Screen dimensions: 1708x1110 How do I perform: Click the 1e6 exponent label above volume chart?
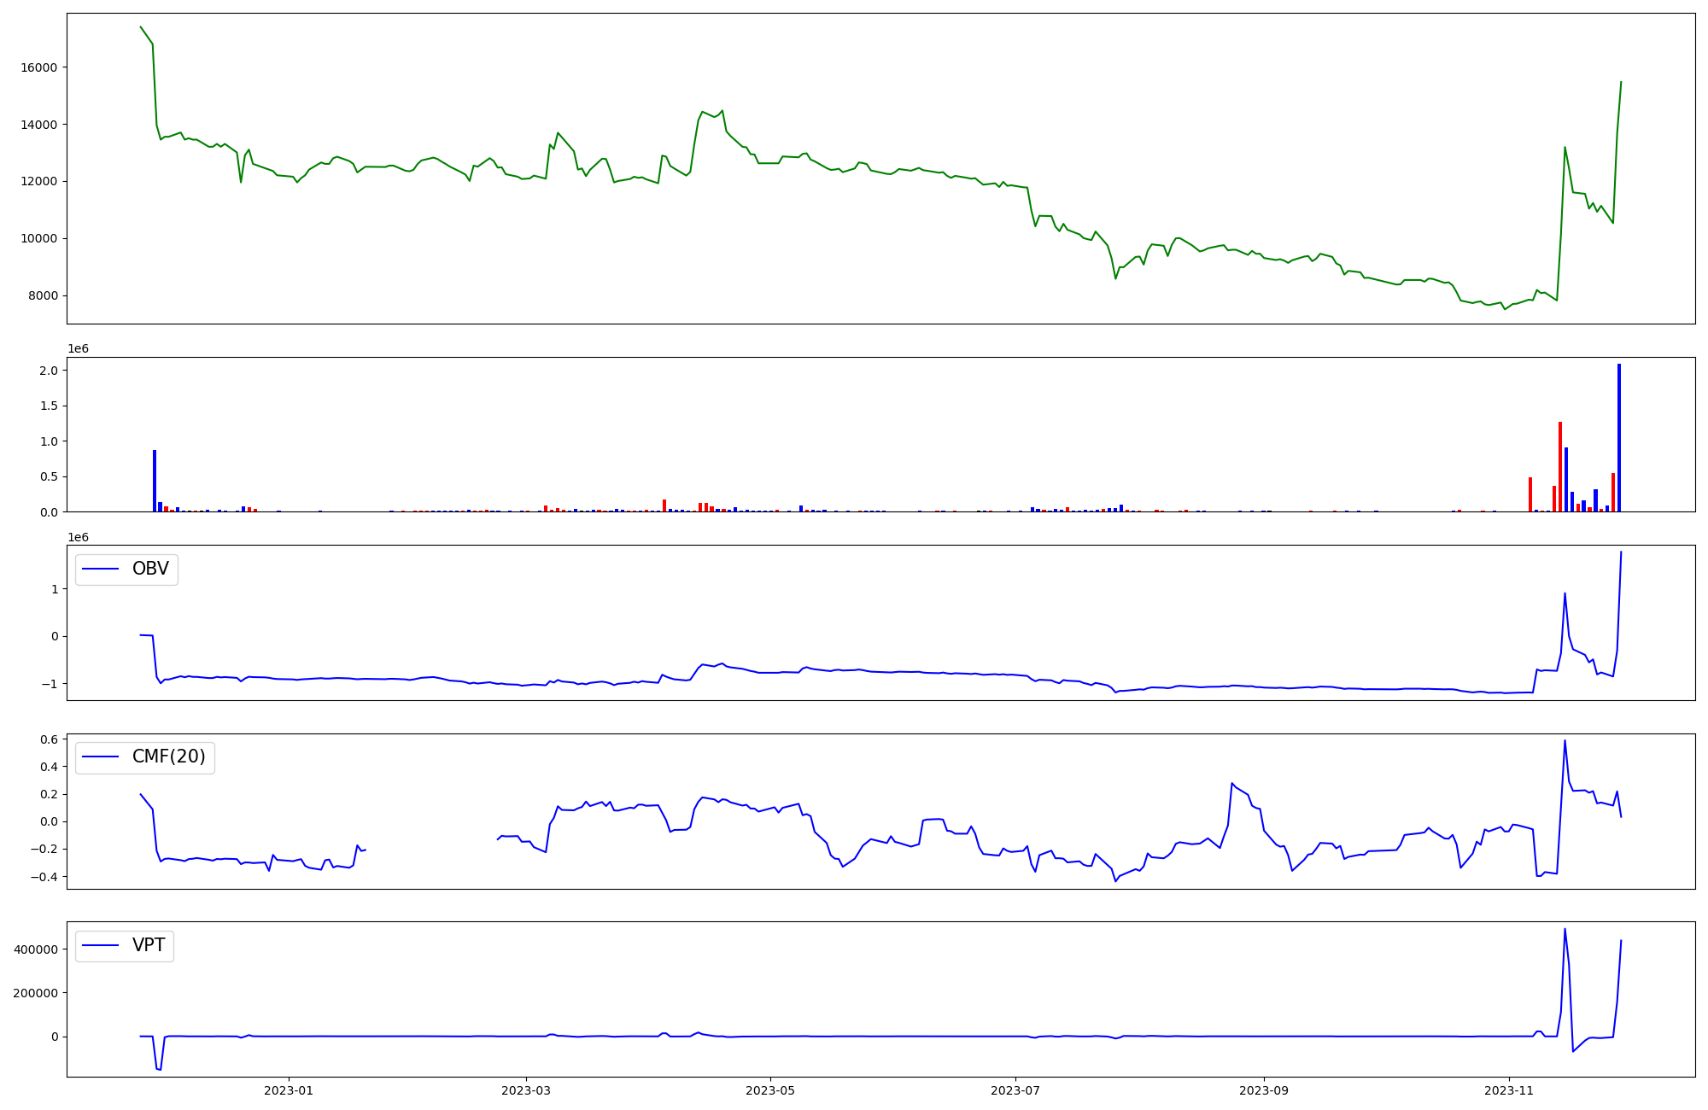tap(78, 348)
